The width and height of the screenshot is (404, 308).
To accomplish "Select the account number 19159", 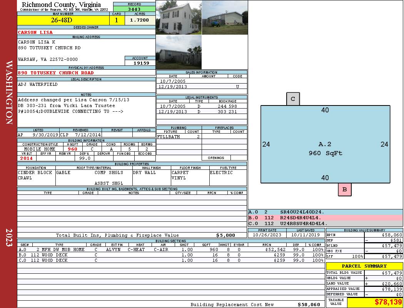I will 140,63.
